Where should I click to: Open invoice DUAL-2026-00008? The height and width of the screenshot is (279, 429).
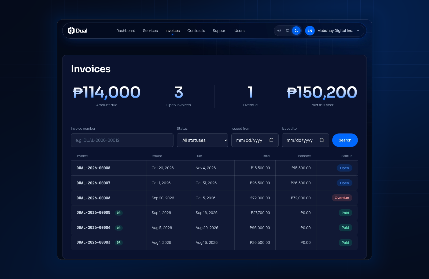pos(93,168)
